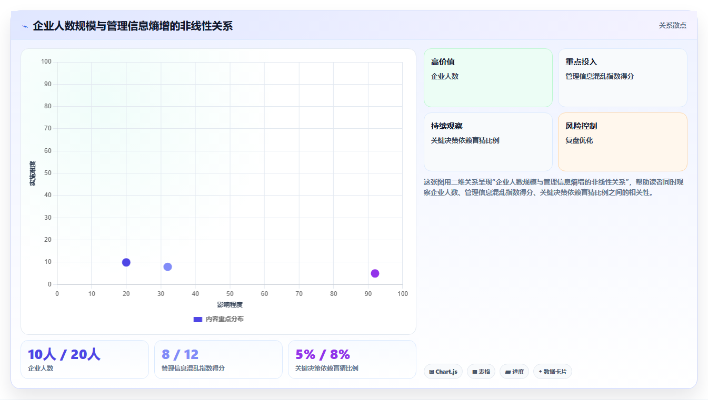The height and width of the screenshot is (400, 708).
Task: Open the 风险控制 quadrant card
Action: coord(623,142)
